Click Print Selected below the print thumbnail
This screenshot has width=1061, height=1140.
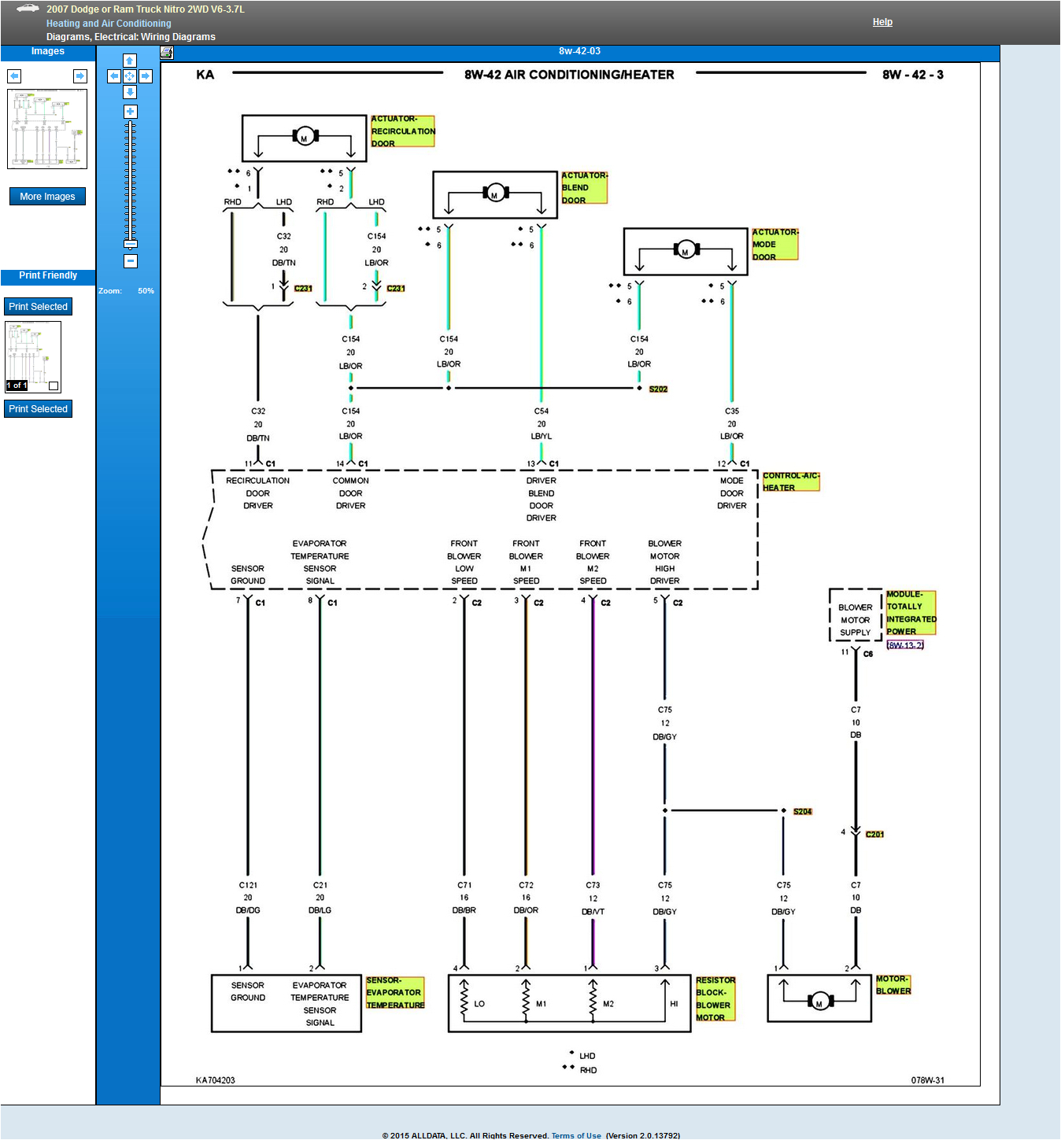click(38, 409)
